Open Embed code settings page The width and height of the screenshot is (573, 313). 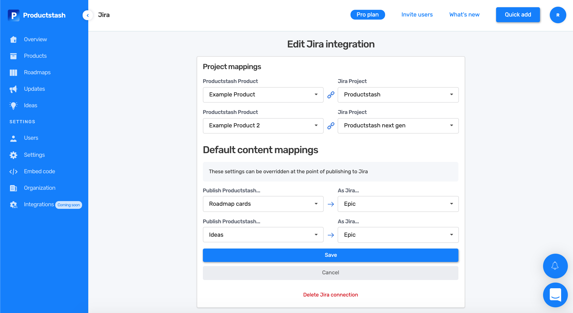(x=39, y=171)
